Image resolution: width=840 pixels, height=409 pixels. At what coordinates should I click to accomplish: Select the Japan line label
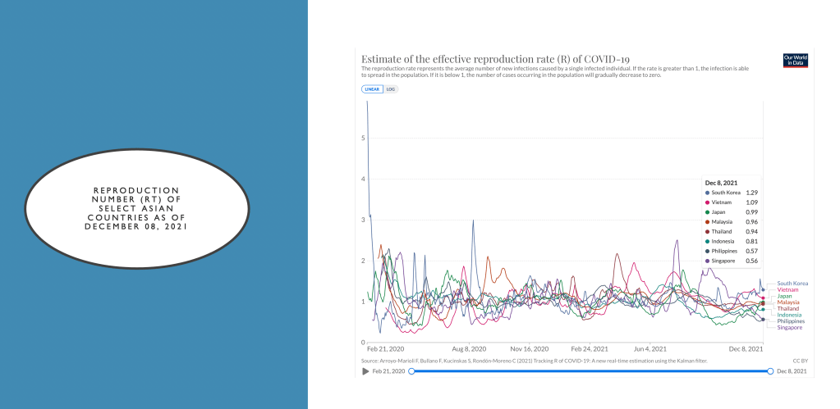click(784, 296)
